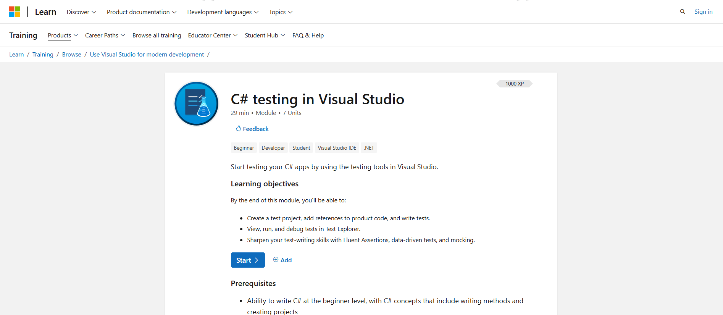Open the Career Paths dropdown
Screen dimensions: 723x315
point(105,36)
